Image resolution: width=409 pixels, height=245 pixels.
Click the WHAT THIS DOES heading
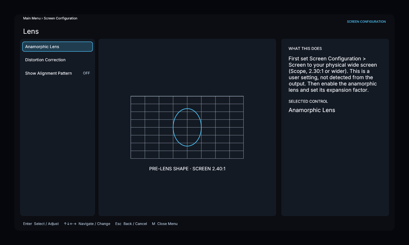coord(305,48)
